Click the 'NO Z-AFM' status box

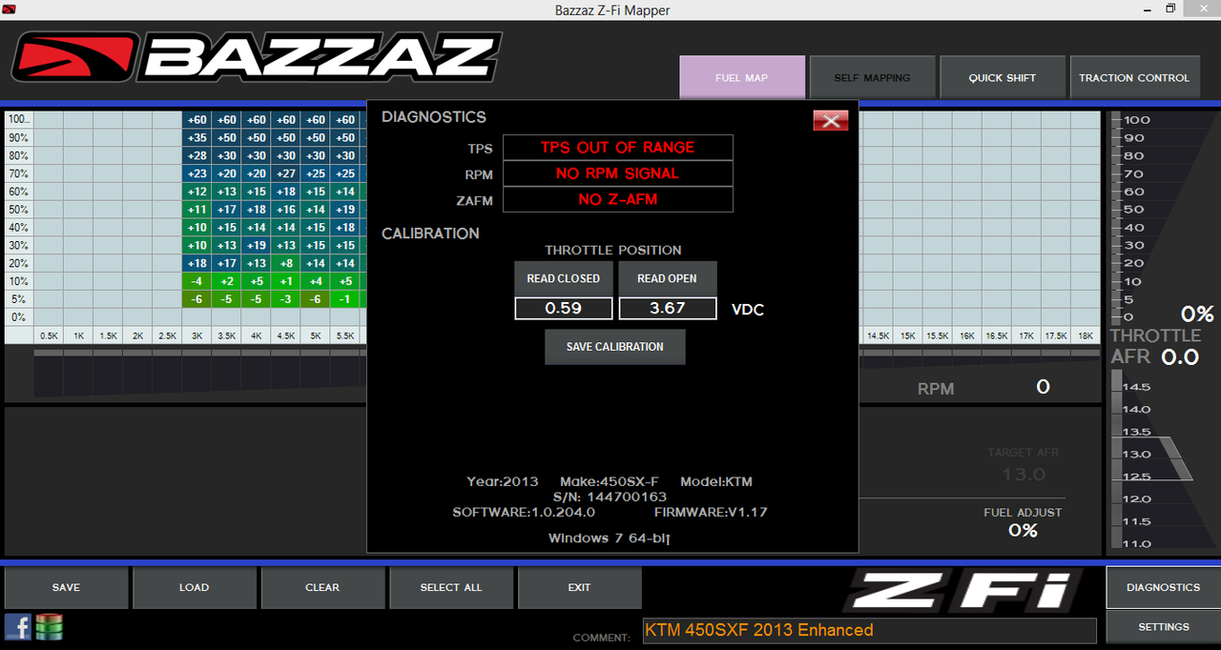pos(618,199)
